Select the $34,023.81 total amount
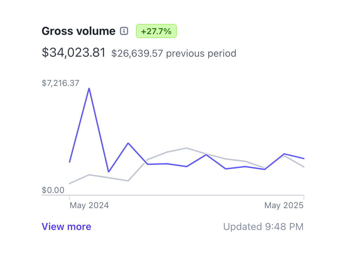Viewport: 352px width, 274px height. 74,53
